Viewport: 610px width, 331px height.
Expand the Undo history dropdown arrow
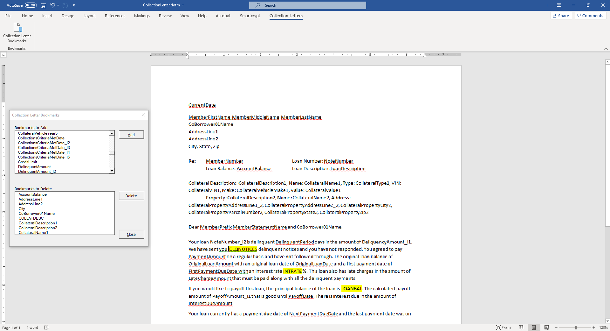(58, 5)
